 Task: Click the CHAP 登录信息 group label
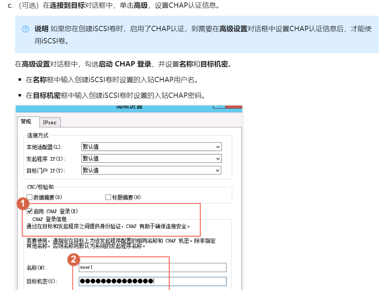pyautogui.click(x=50, y=219)
